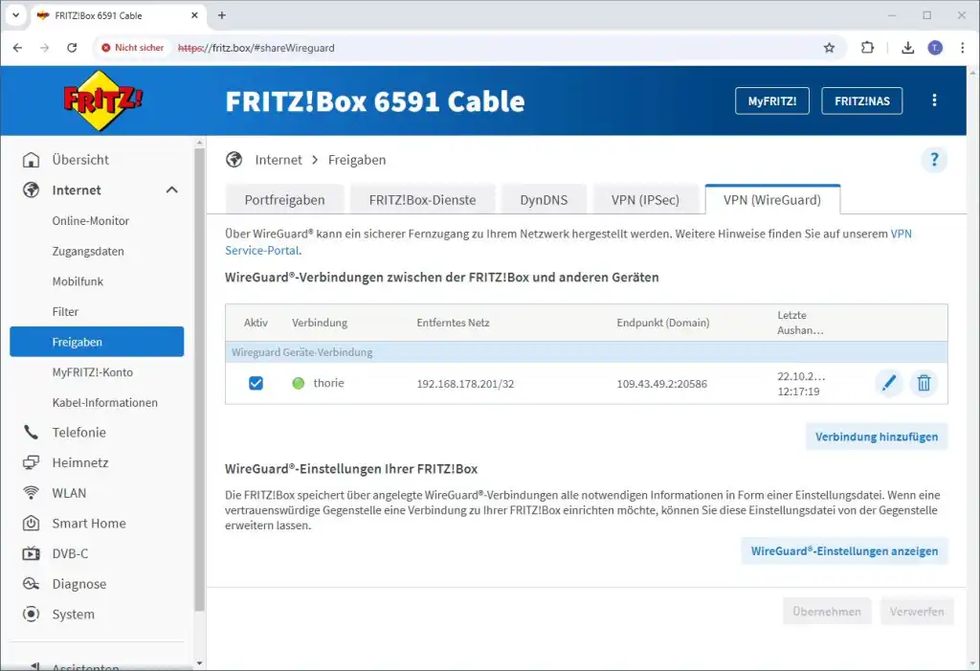Select the VPN (WireGuard) tab

772,200
